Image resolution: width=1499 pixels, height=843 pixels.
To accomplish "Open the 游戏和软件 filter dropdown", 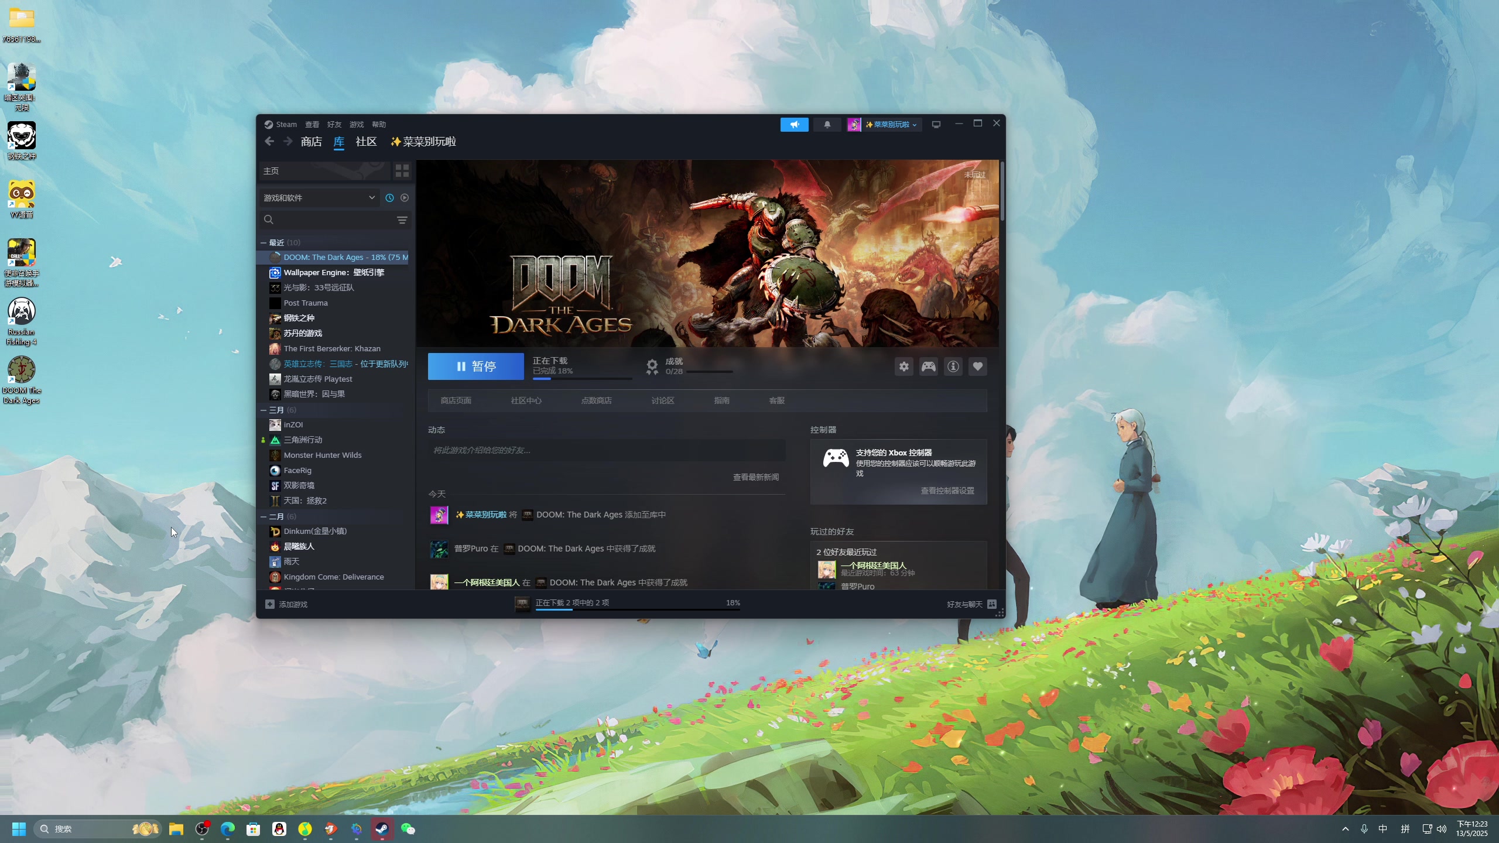I will coord(319,198).
